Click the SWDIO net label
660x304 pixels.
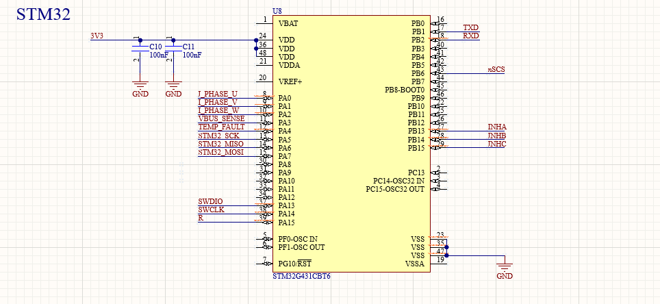(x=210, y=201)
